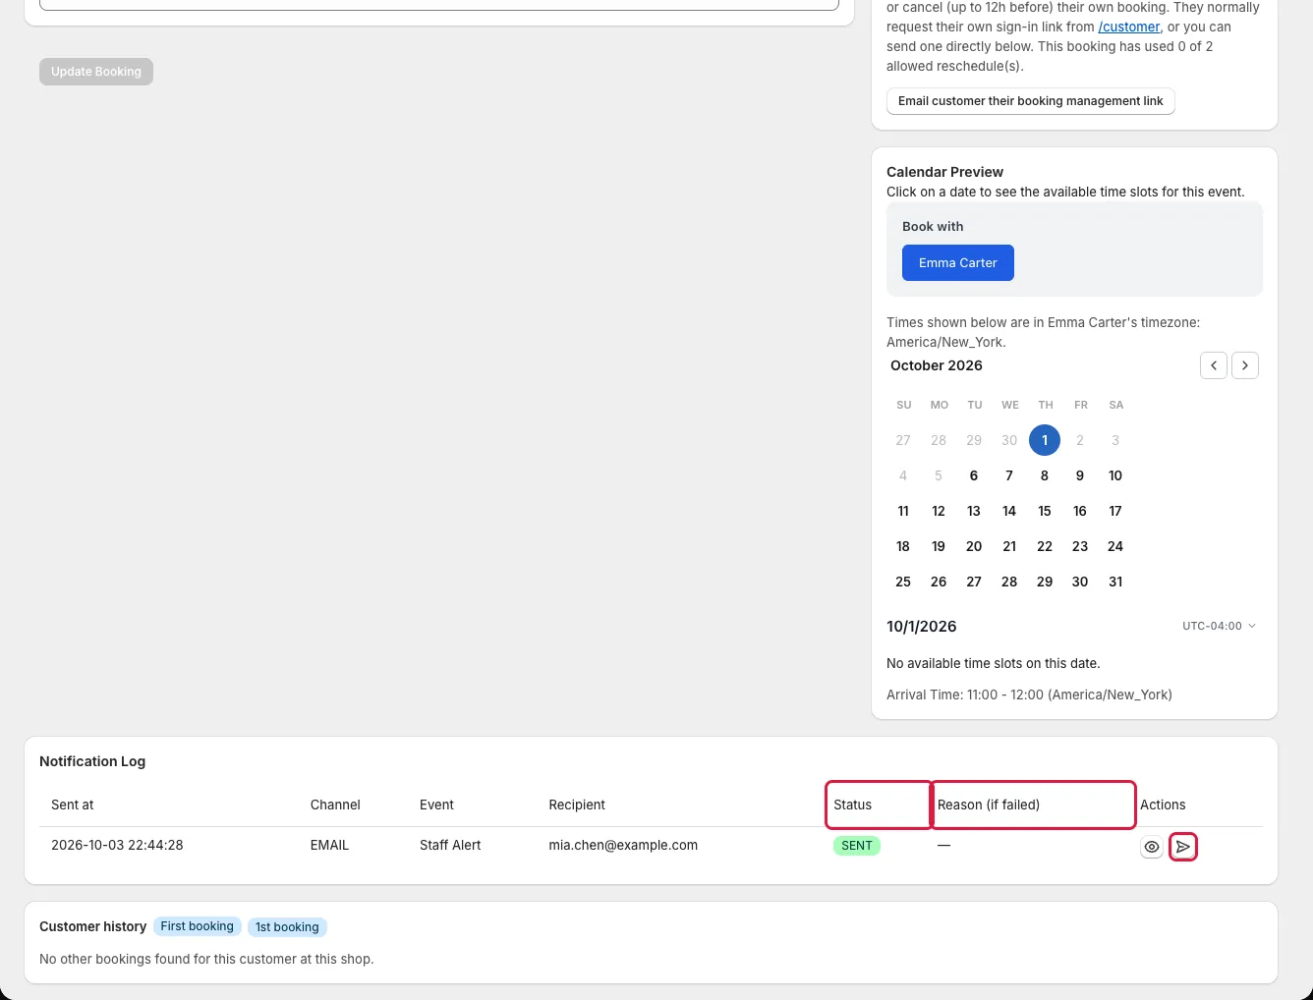Pick October 9 in Calendar Preview
1313x1000 pixels.
[x=1080, y=475]
